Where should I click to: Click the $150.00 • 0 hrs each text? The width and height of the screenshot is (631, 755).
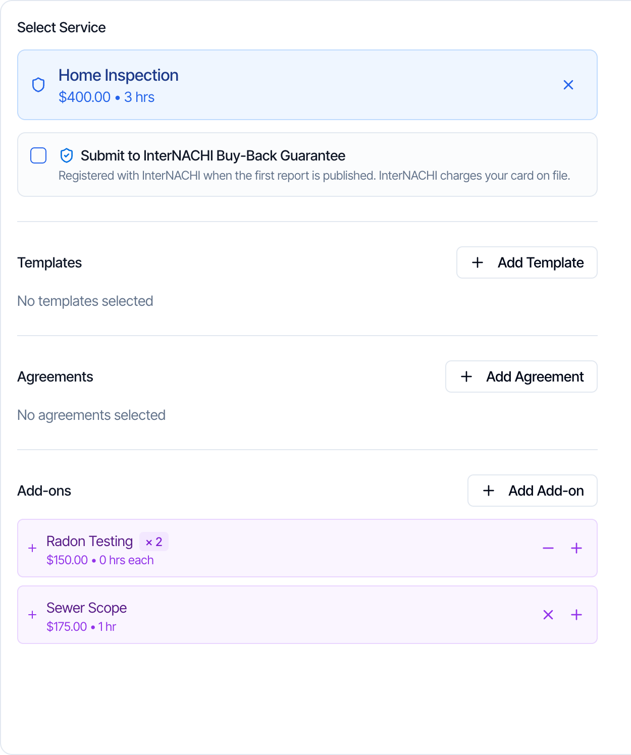pyautogui.click(x=100, y=560)
